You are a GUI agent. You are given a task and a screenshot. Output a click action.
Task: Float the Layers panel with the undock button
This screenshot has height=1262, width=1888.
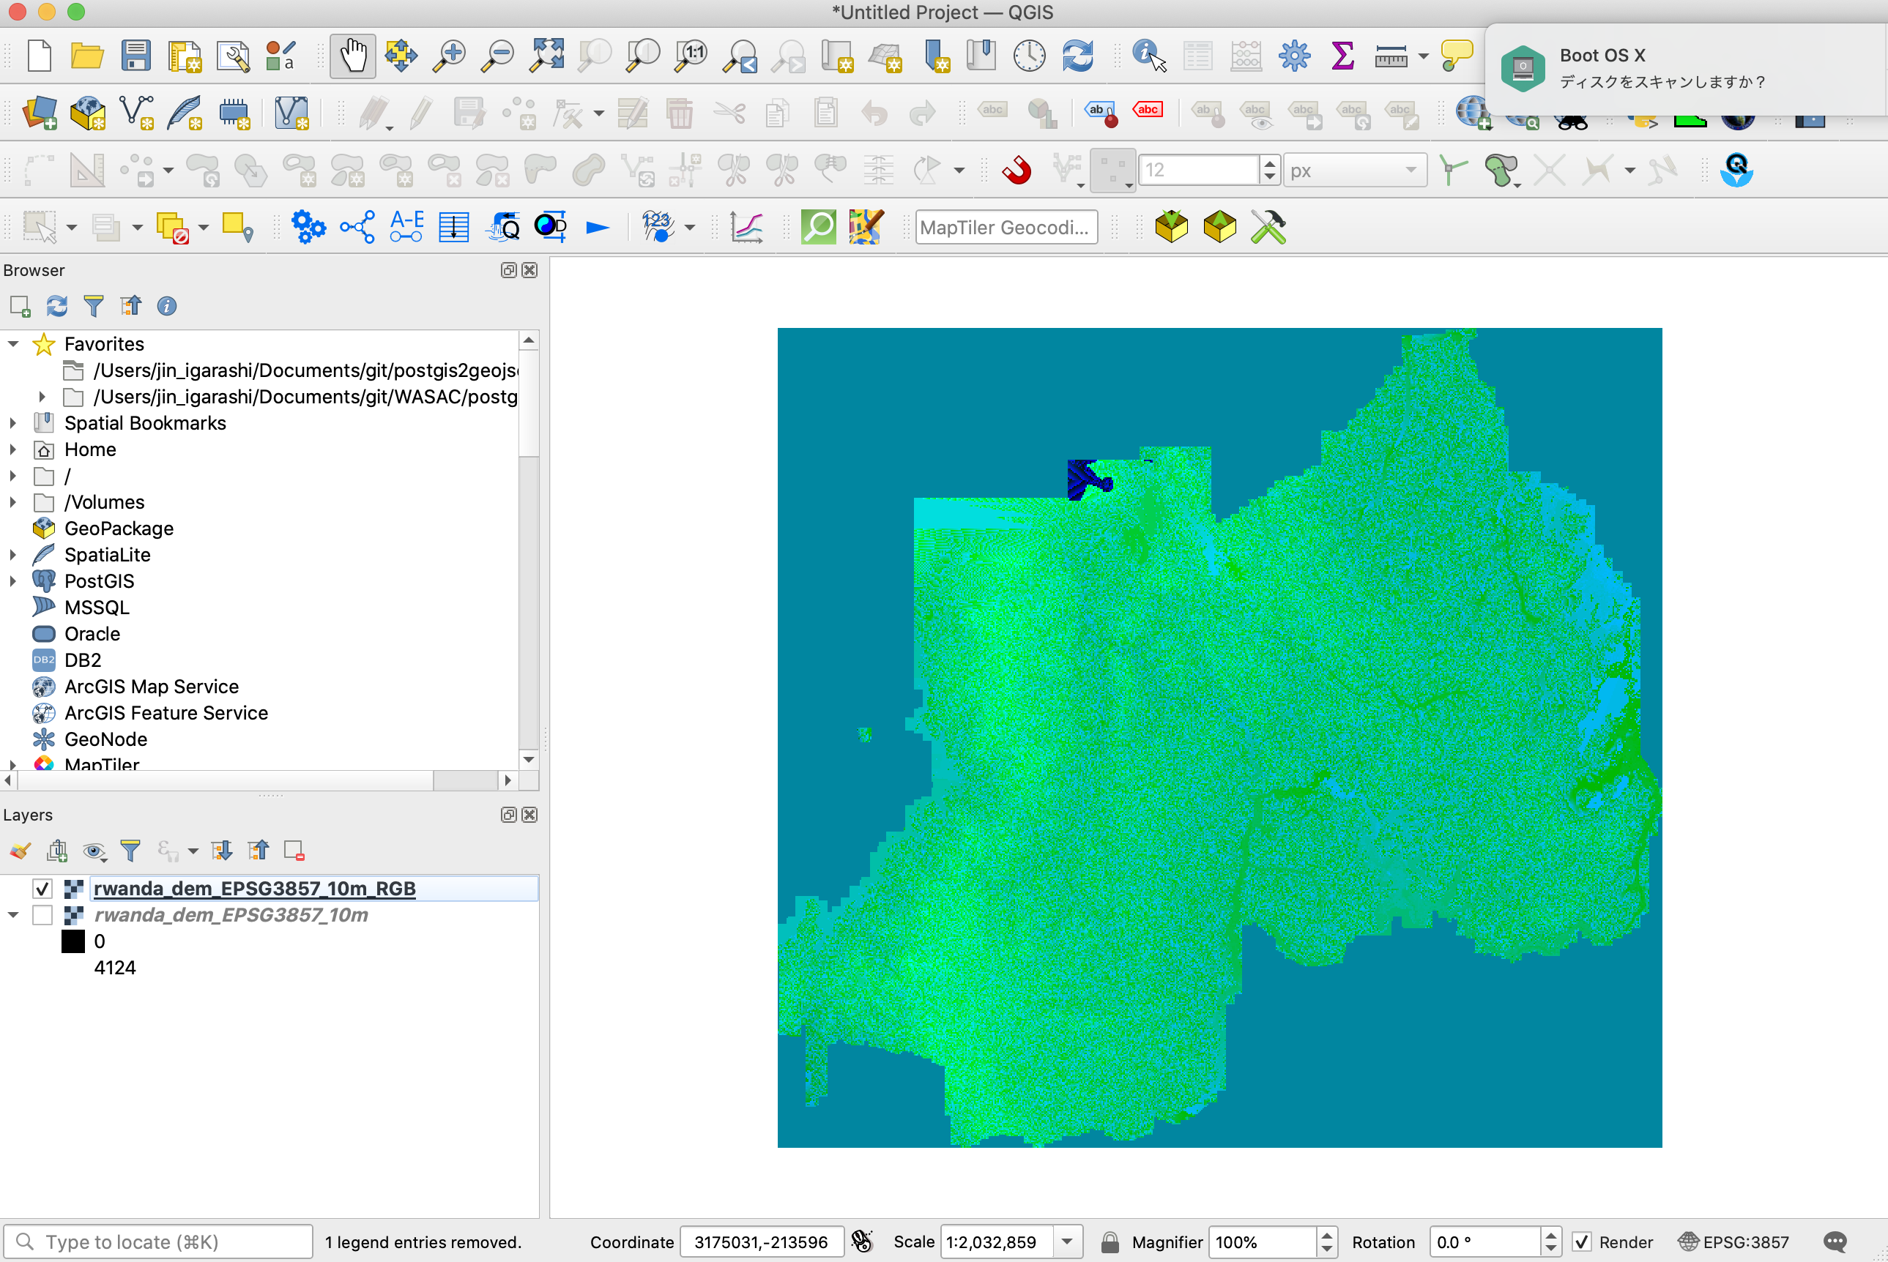point(508,815)
